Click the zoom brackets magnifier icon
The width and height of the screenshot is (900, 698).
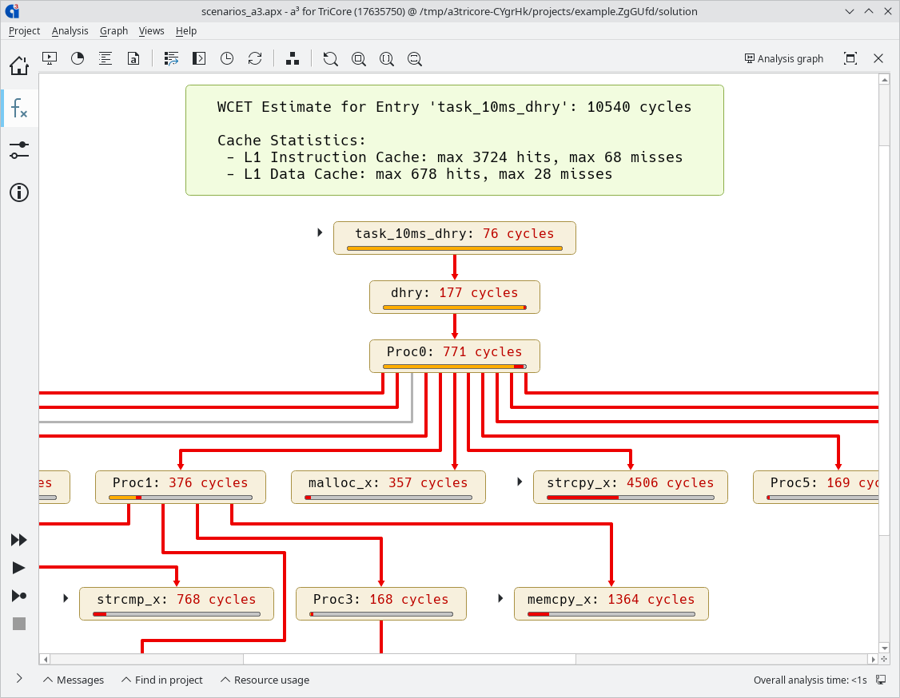pos(387,58)
